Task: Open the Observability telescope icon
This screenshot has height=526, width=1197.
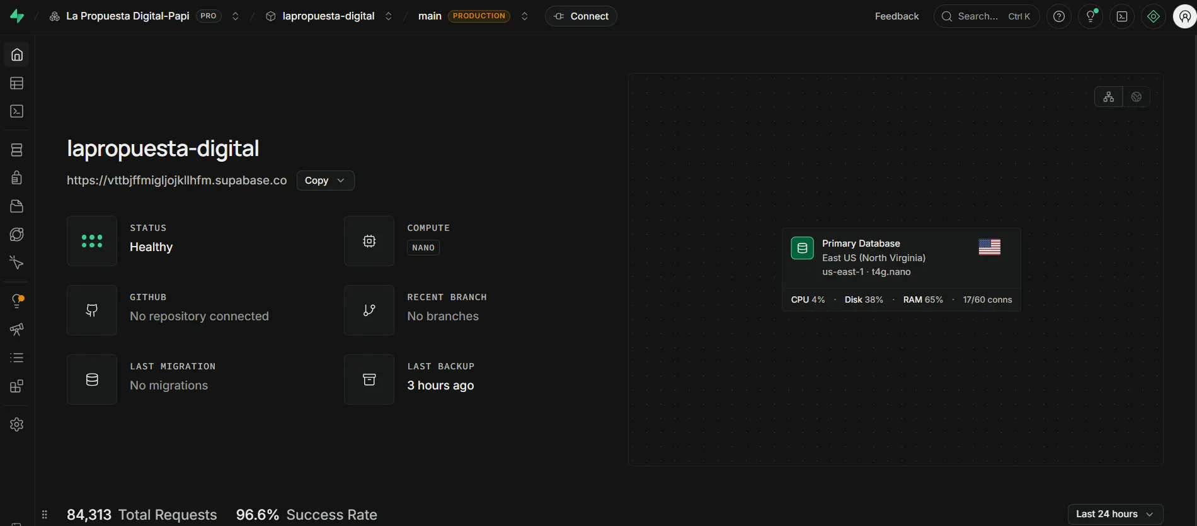Action: (17, 329)
